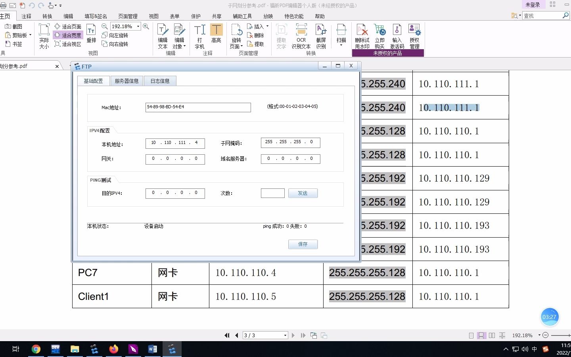Screen dimensions: 571x357
Task: Click inside the Mac地址 input field
Action: click(x=198, y=107)
